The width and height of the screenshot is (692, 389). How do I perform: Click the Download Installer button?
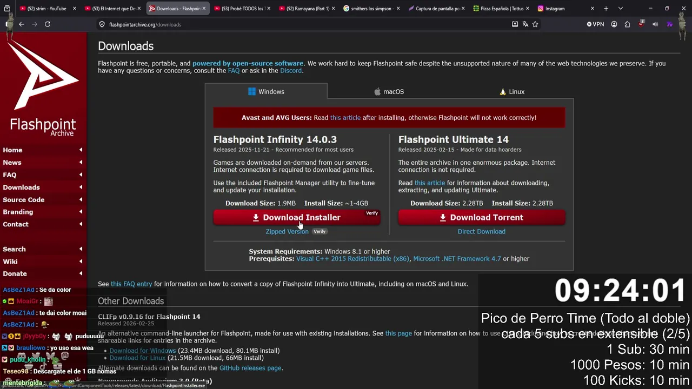point(296,218)
